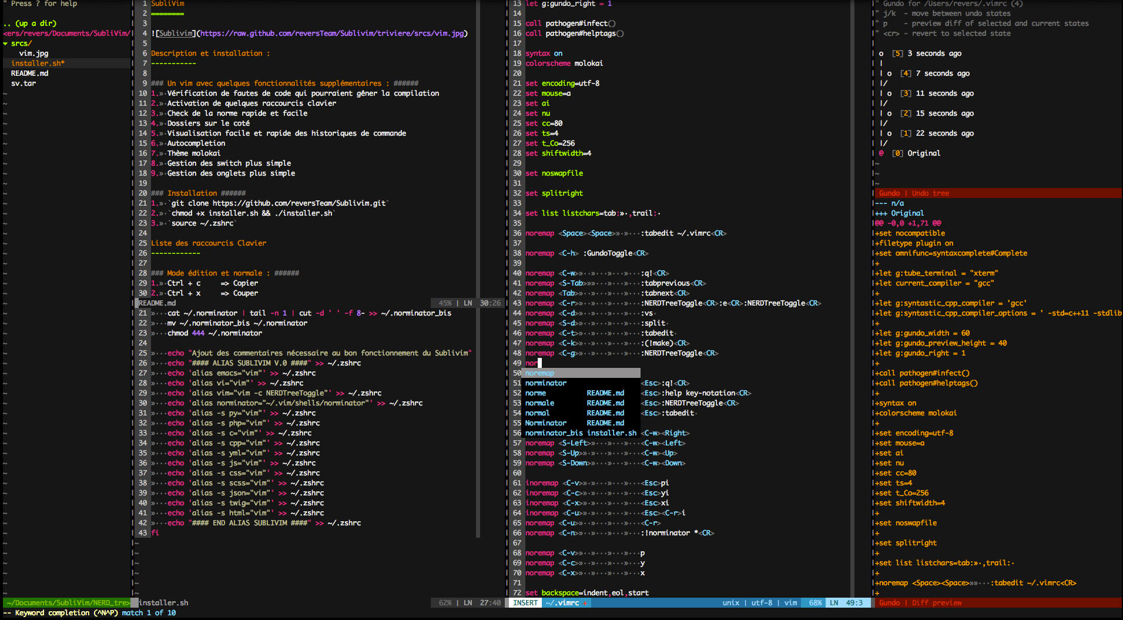1123x620 pixels.
Task: Click the "Liste des raccourcis Clavier" heading
Action: [x=209, y=243]
